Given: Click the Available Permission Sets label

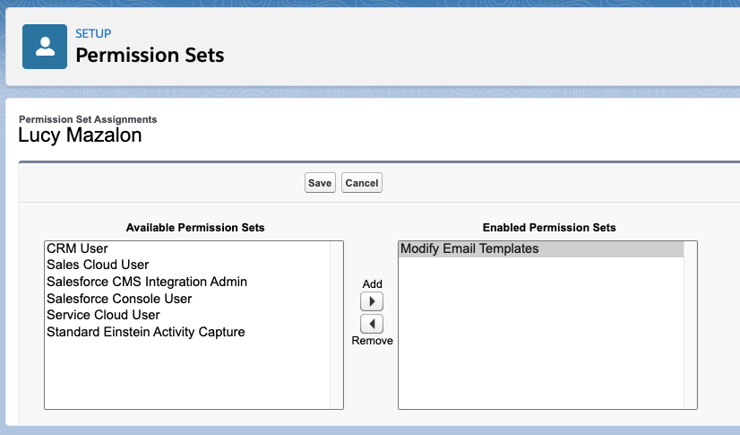Looking at the screenshot, I should click(195, 228).
